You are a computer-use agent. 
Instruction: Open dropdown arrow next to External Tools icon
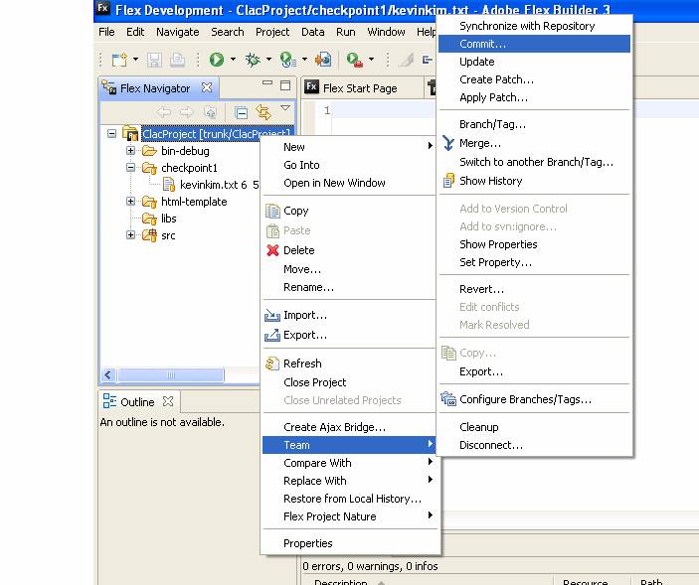(x=371, y=60)
